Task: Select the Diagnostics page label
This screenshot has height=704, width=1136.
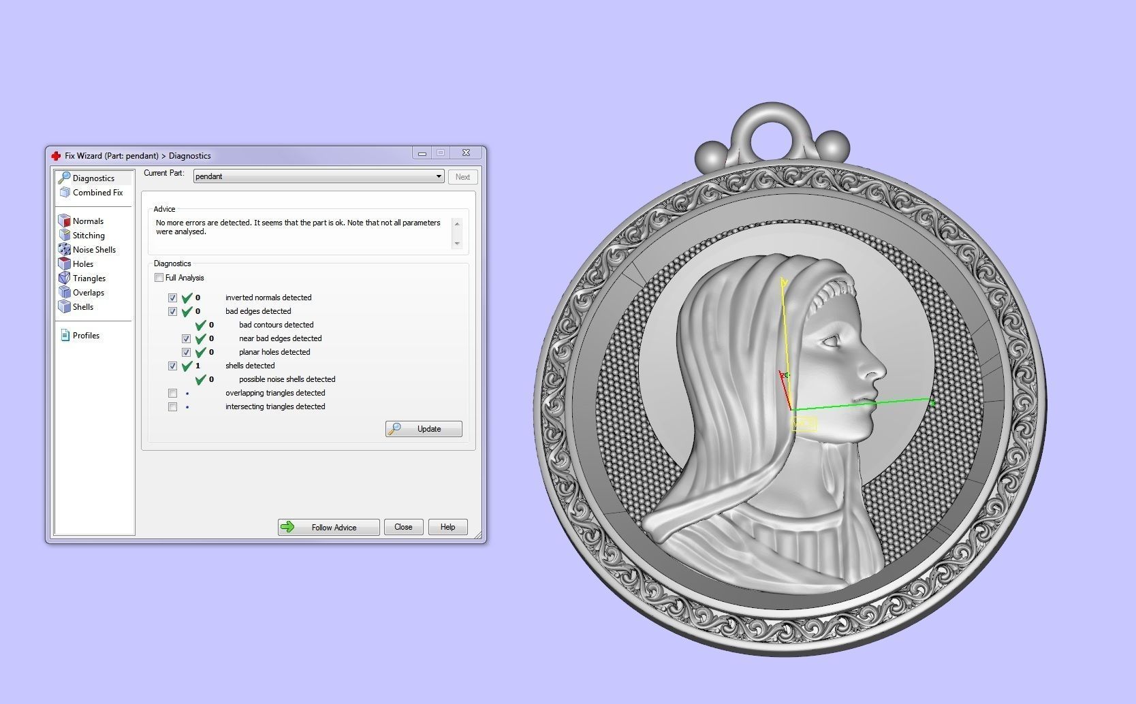Action: [x=93, y=178]
